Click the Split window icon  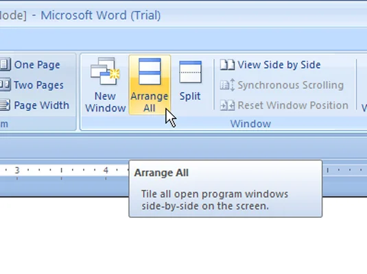pyautogui.click(x=190, y=72)
